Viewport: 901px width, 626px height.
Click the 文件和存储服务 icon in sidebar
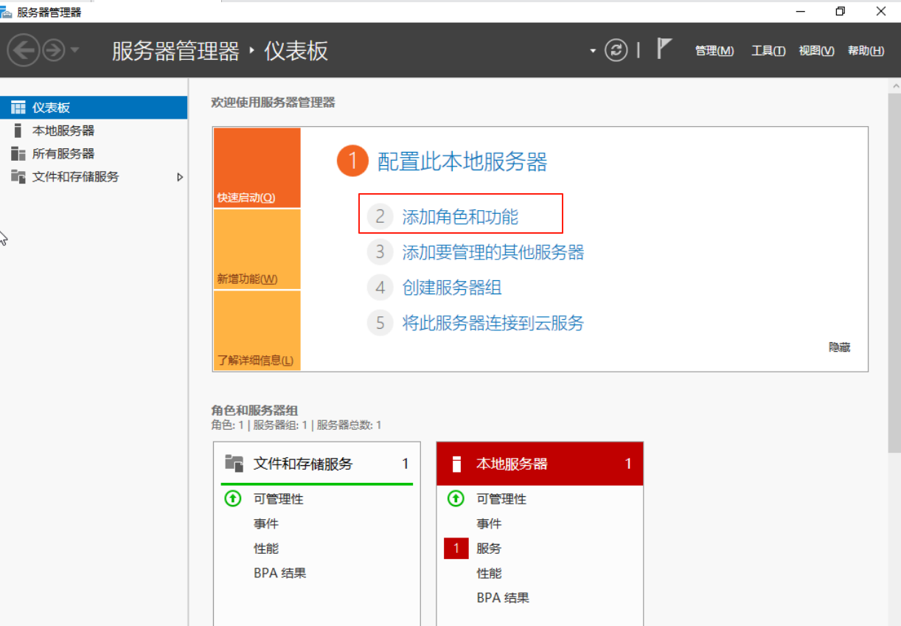[18, 177]
